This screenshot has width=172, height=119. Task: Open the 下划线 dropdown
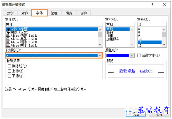(54, 55)
